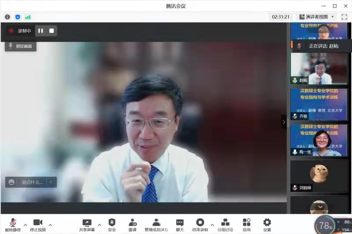Check the green network signal icon
This screenshot has height=234, width=352.
(x=28, y=17)
